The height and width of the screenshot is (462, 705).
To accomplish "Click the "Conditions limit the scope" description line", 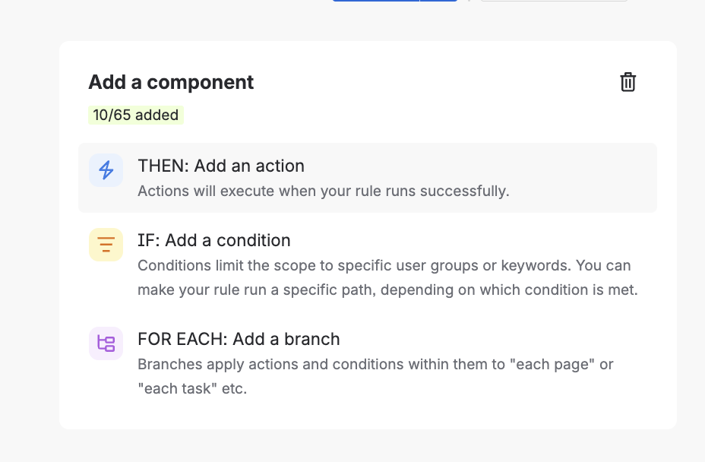I will [384, 266].
